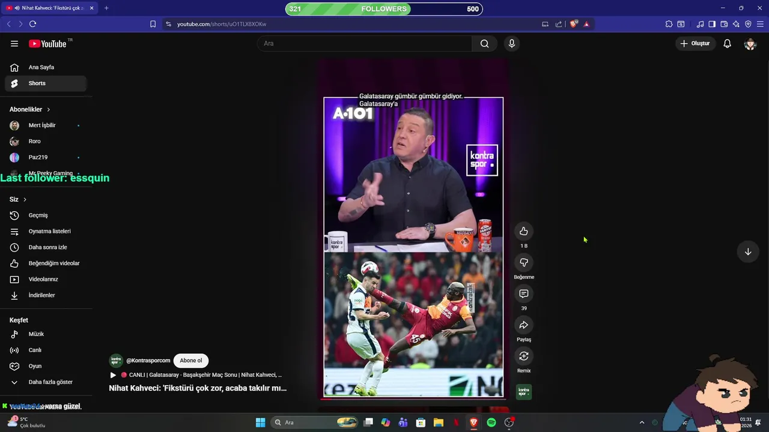The width and height of the screenshot is (769, 432).
Task: Share the Short via Paylaş
Action: 524,325
